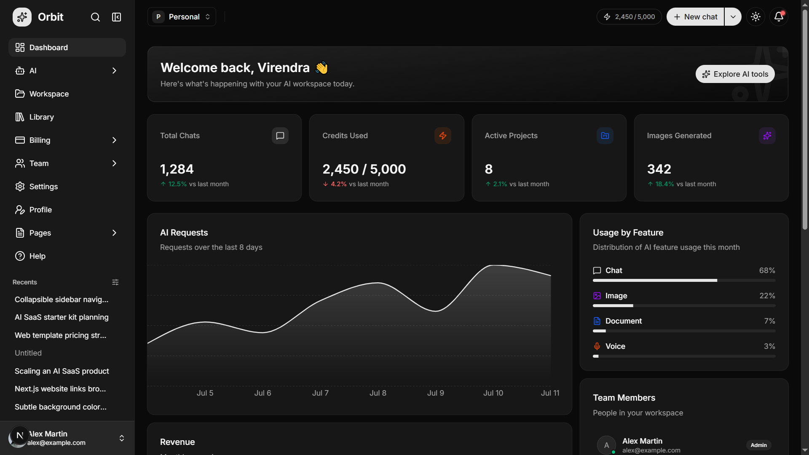Click the Document usage progress bar
Viewport: 809px width, 455px height.
684,331
